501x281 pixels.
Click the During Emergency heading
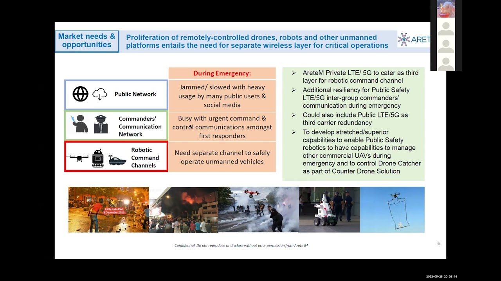pyautogui.click(x=222, y=73)
